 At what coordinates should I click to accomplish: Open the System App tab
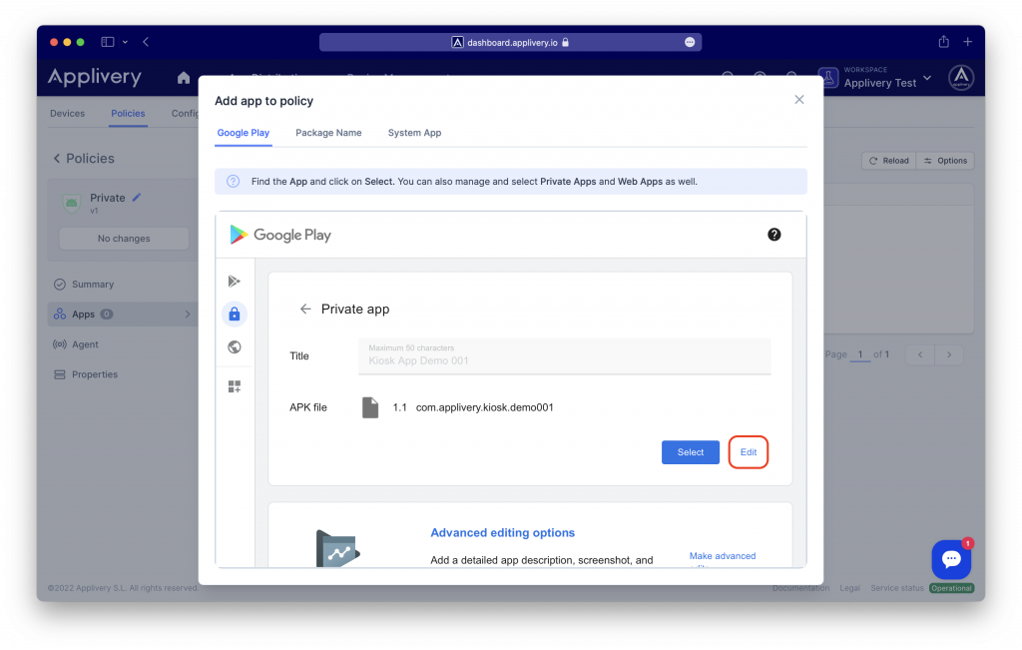coord(414,133)
